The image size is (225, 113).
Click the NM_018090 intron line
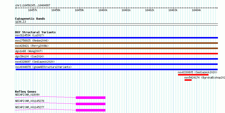(x=45, y=97)
